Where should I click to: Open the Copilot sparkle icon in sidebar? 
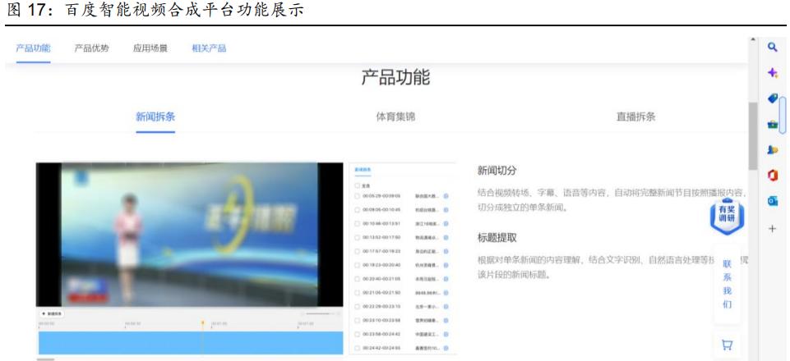(773, 73)
